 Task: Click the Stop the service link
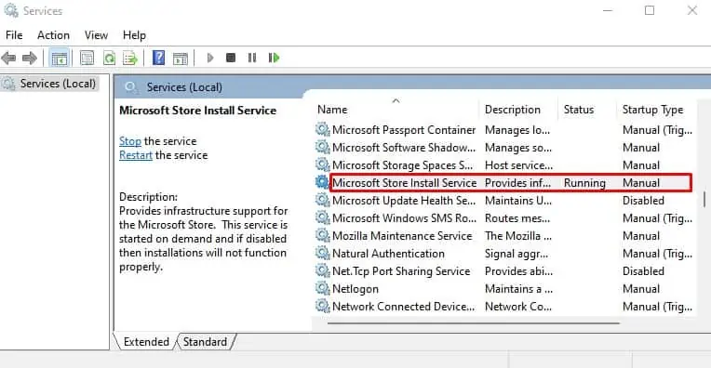(x=130, y=141)
